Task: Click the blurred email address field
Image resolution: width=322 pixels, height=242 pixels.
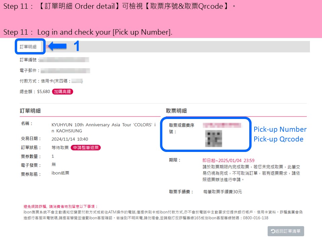Action: (x=65, y=71)
